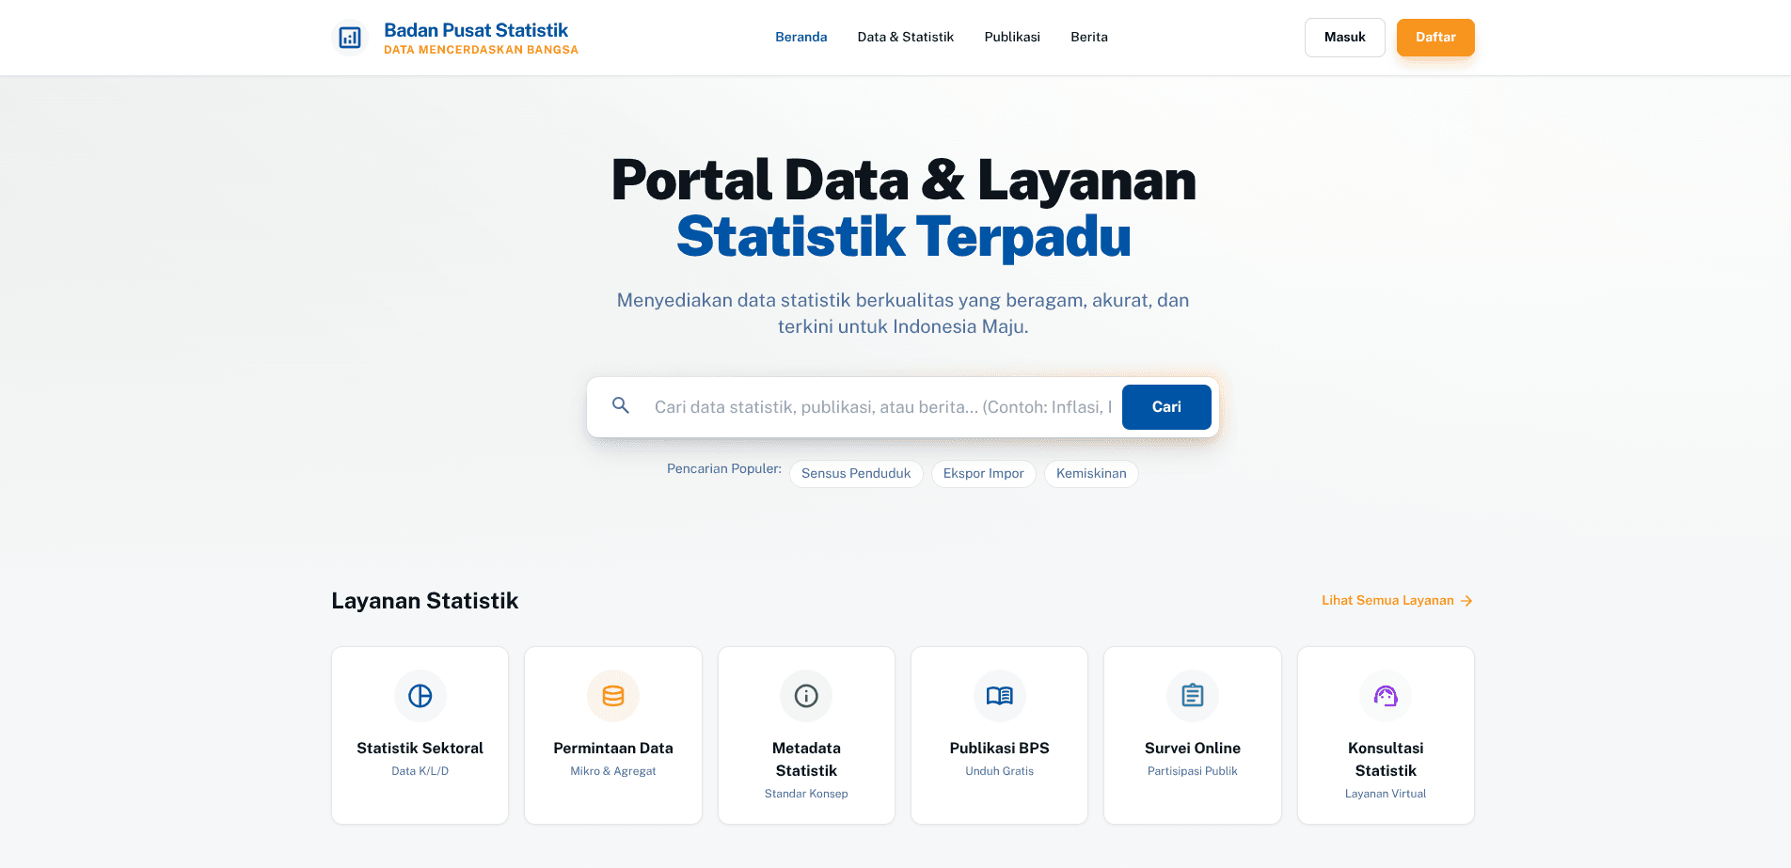Open the Data & Statistik menu

pyautogui.click(x=905, y=37)
